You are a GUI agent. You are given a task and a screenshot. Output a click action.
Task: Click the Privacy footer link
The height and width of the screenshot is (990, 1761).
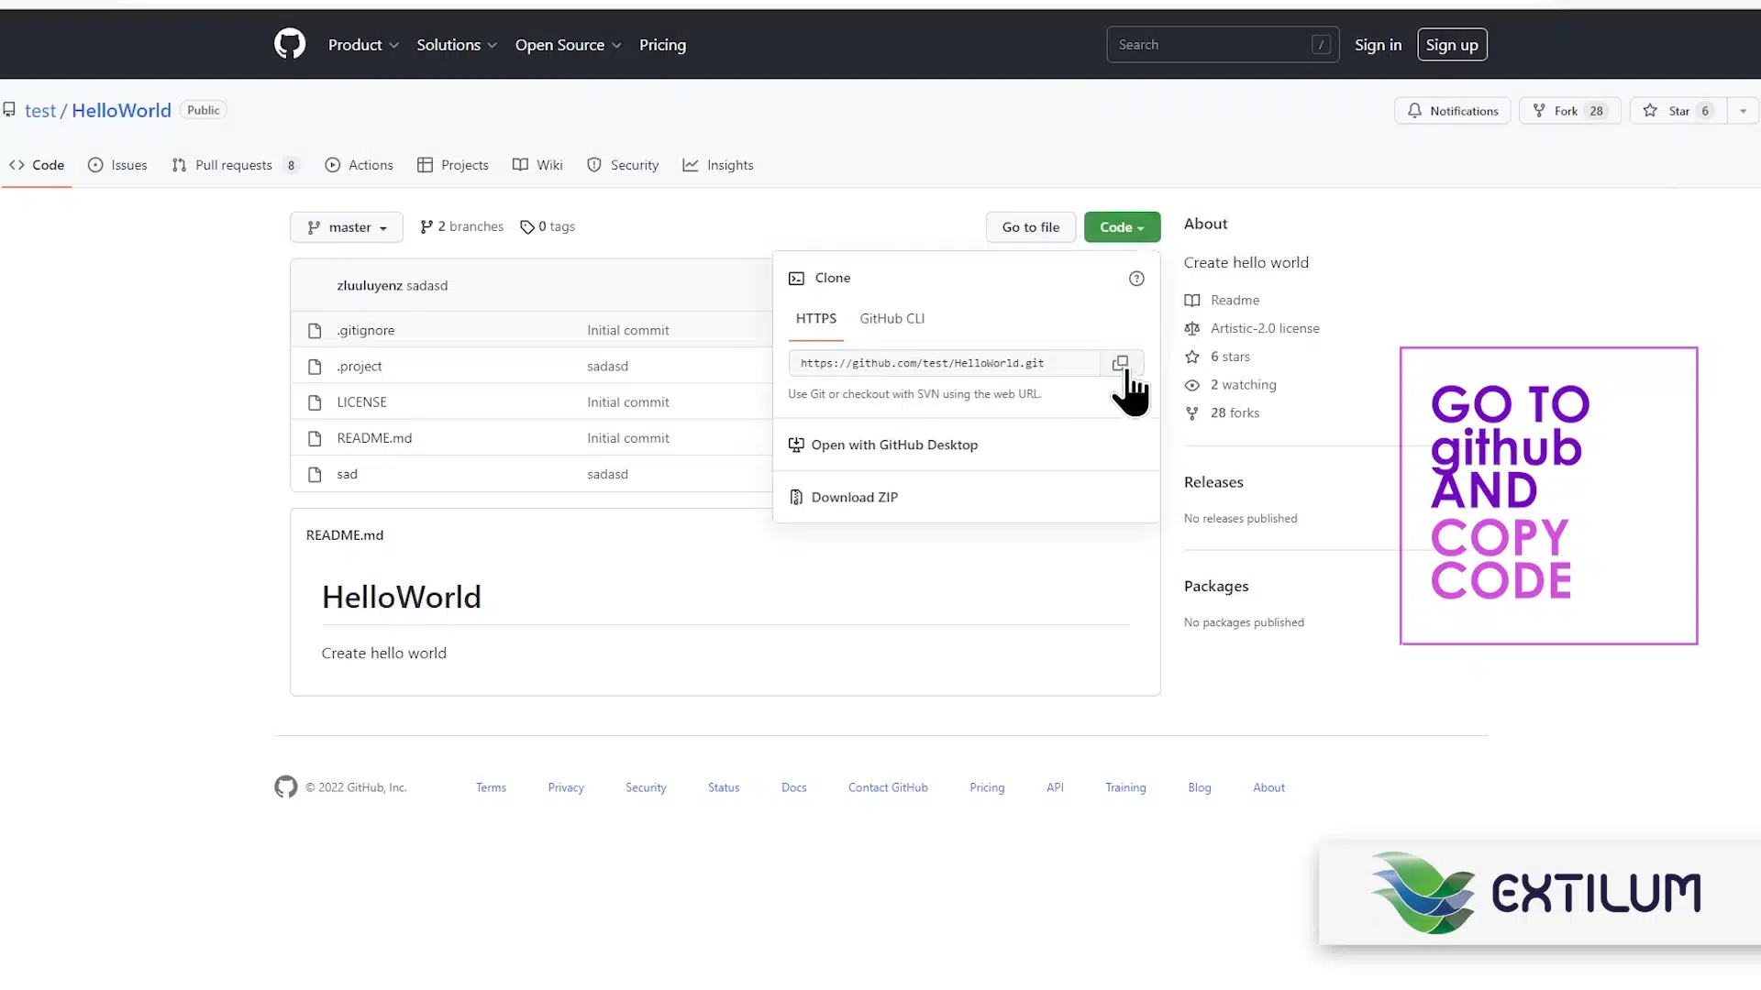566,787
